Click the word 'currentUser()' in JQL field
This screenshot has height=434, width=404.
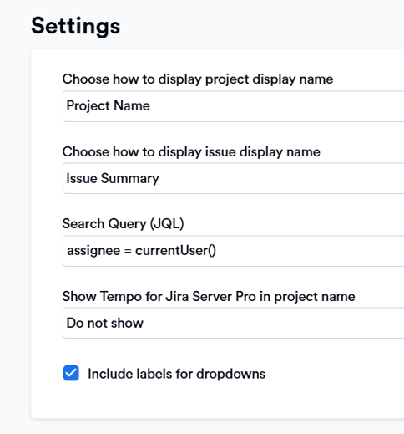point(175,251)
